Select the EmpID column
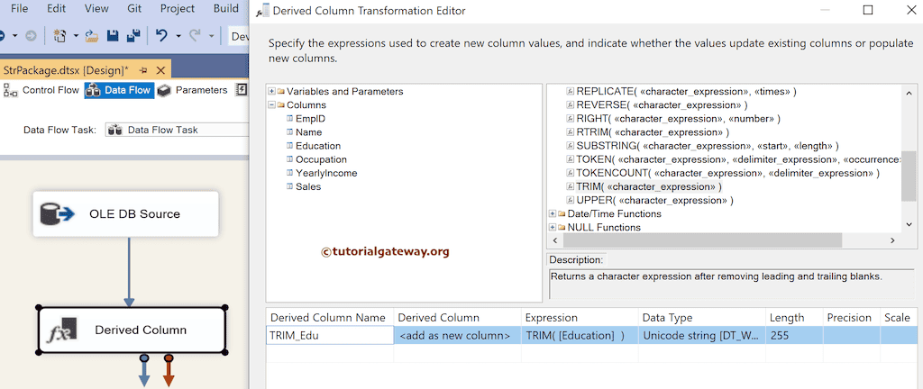Viewport: 923px width, 389px height. 310,119
